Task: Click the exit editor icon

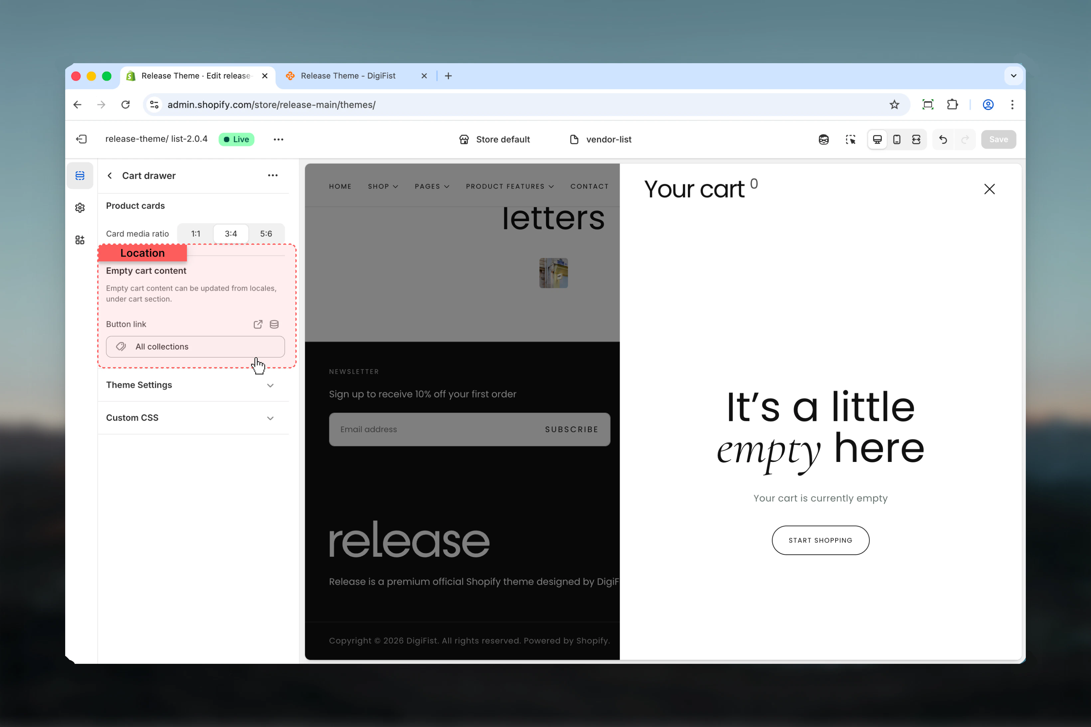Action: point(81,139)
